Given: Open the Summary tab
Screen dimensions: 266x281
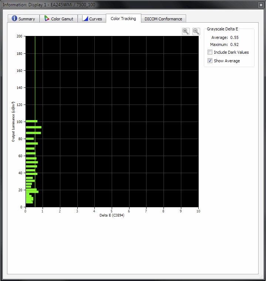Looking at the screenshot, I should [x=24, y=19].
